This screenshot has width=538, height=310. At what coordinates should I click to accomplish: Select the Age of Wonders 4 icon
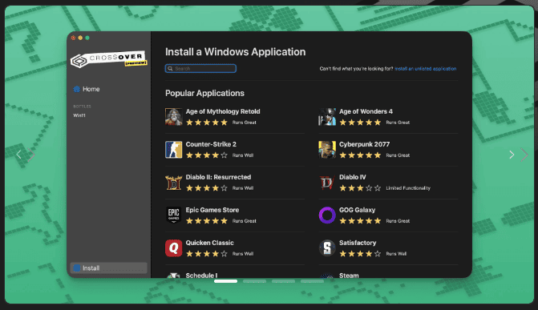[327, 117]
